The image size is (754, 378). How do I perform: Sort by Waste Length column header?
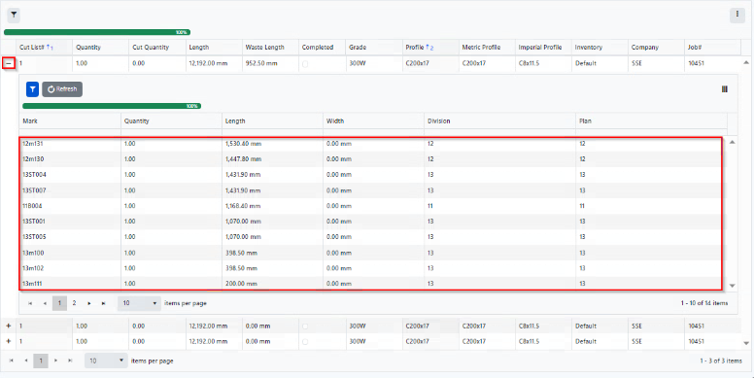pos(270,48)
